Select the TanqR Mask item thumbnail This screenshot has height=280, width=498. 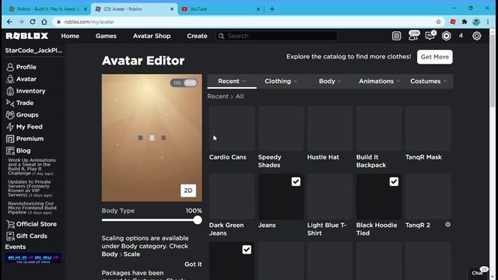click(x=428, y=128)
